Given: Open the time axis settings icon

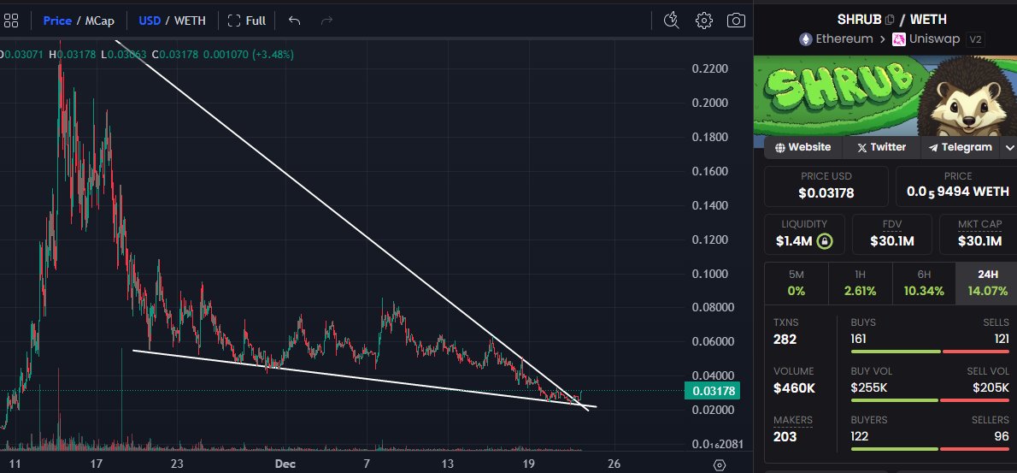Looking at the screenshot, I should (x=719, y=464).
